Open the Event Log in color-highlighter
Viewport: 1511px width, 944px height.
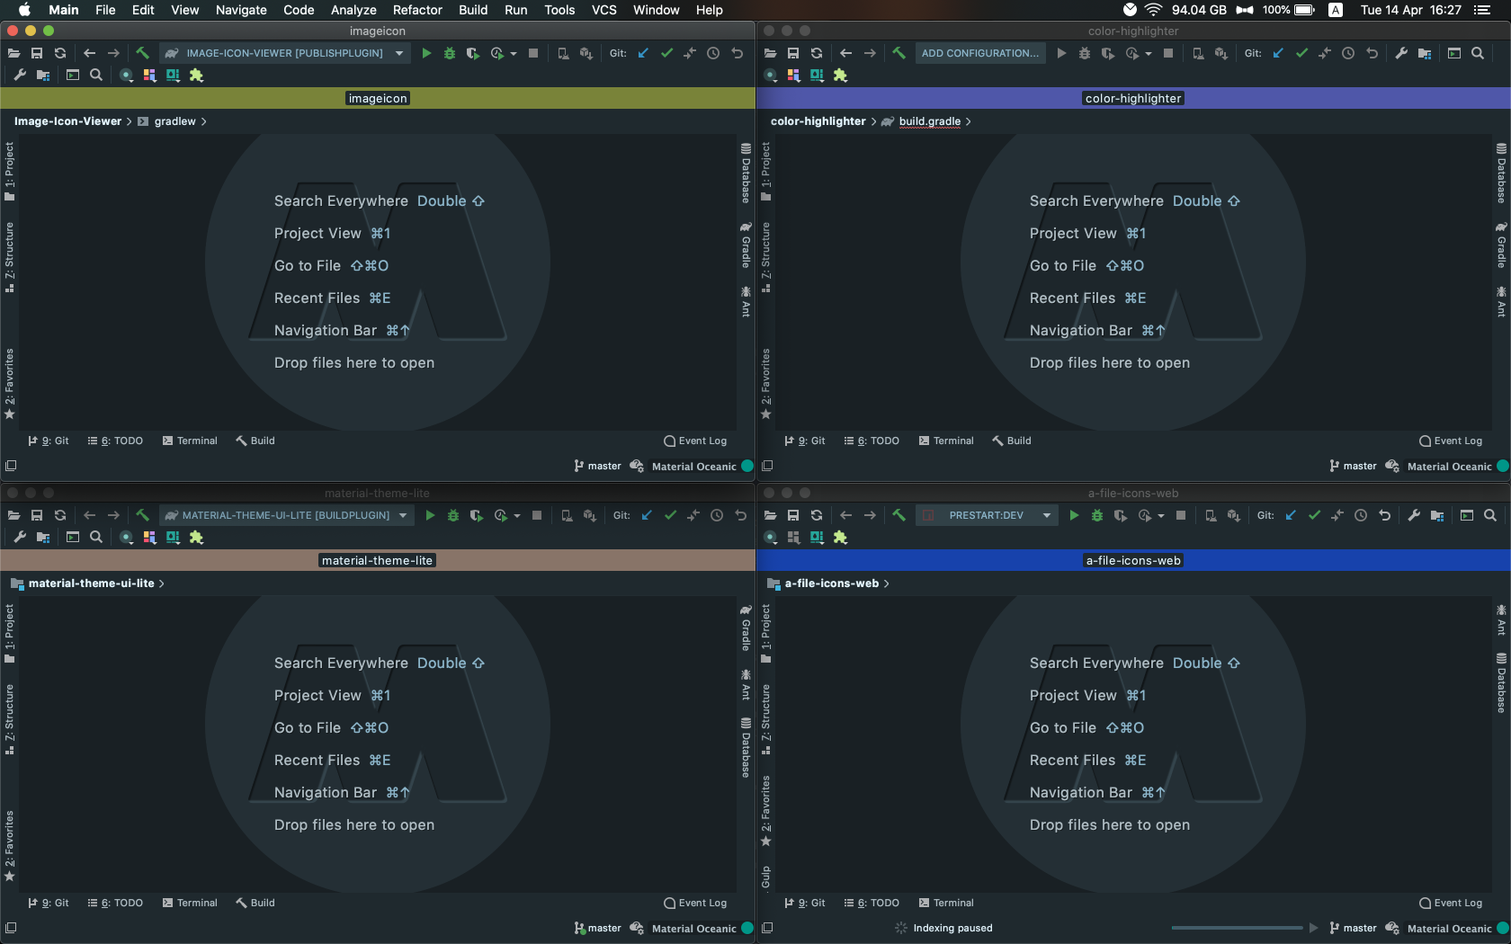pyautogui.click(x=1451, y=441)
